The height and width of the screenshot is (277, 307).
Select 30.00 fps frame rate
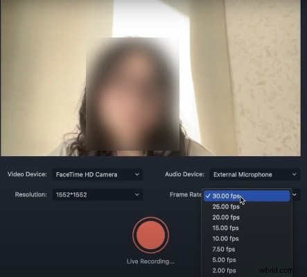pos(247,196)
